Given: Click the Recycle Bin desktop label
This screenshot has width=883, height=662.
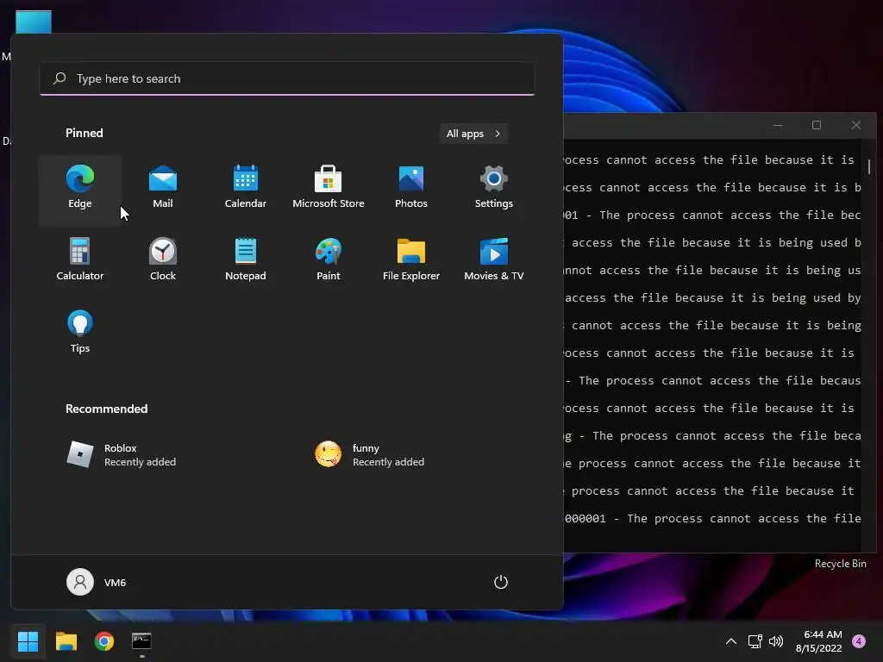Looking at the screenshot, I should pyautogui.click(x=840, y=564).
